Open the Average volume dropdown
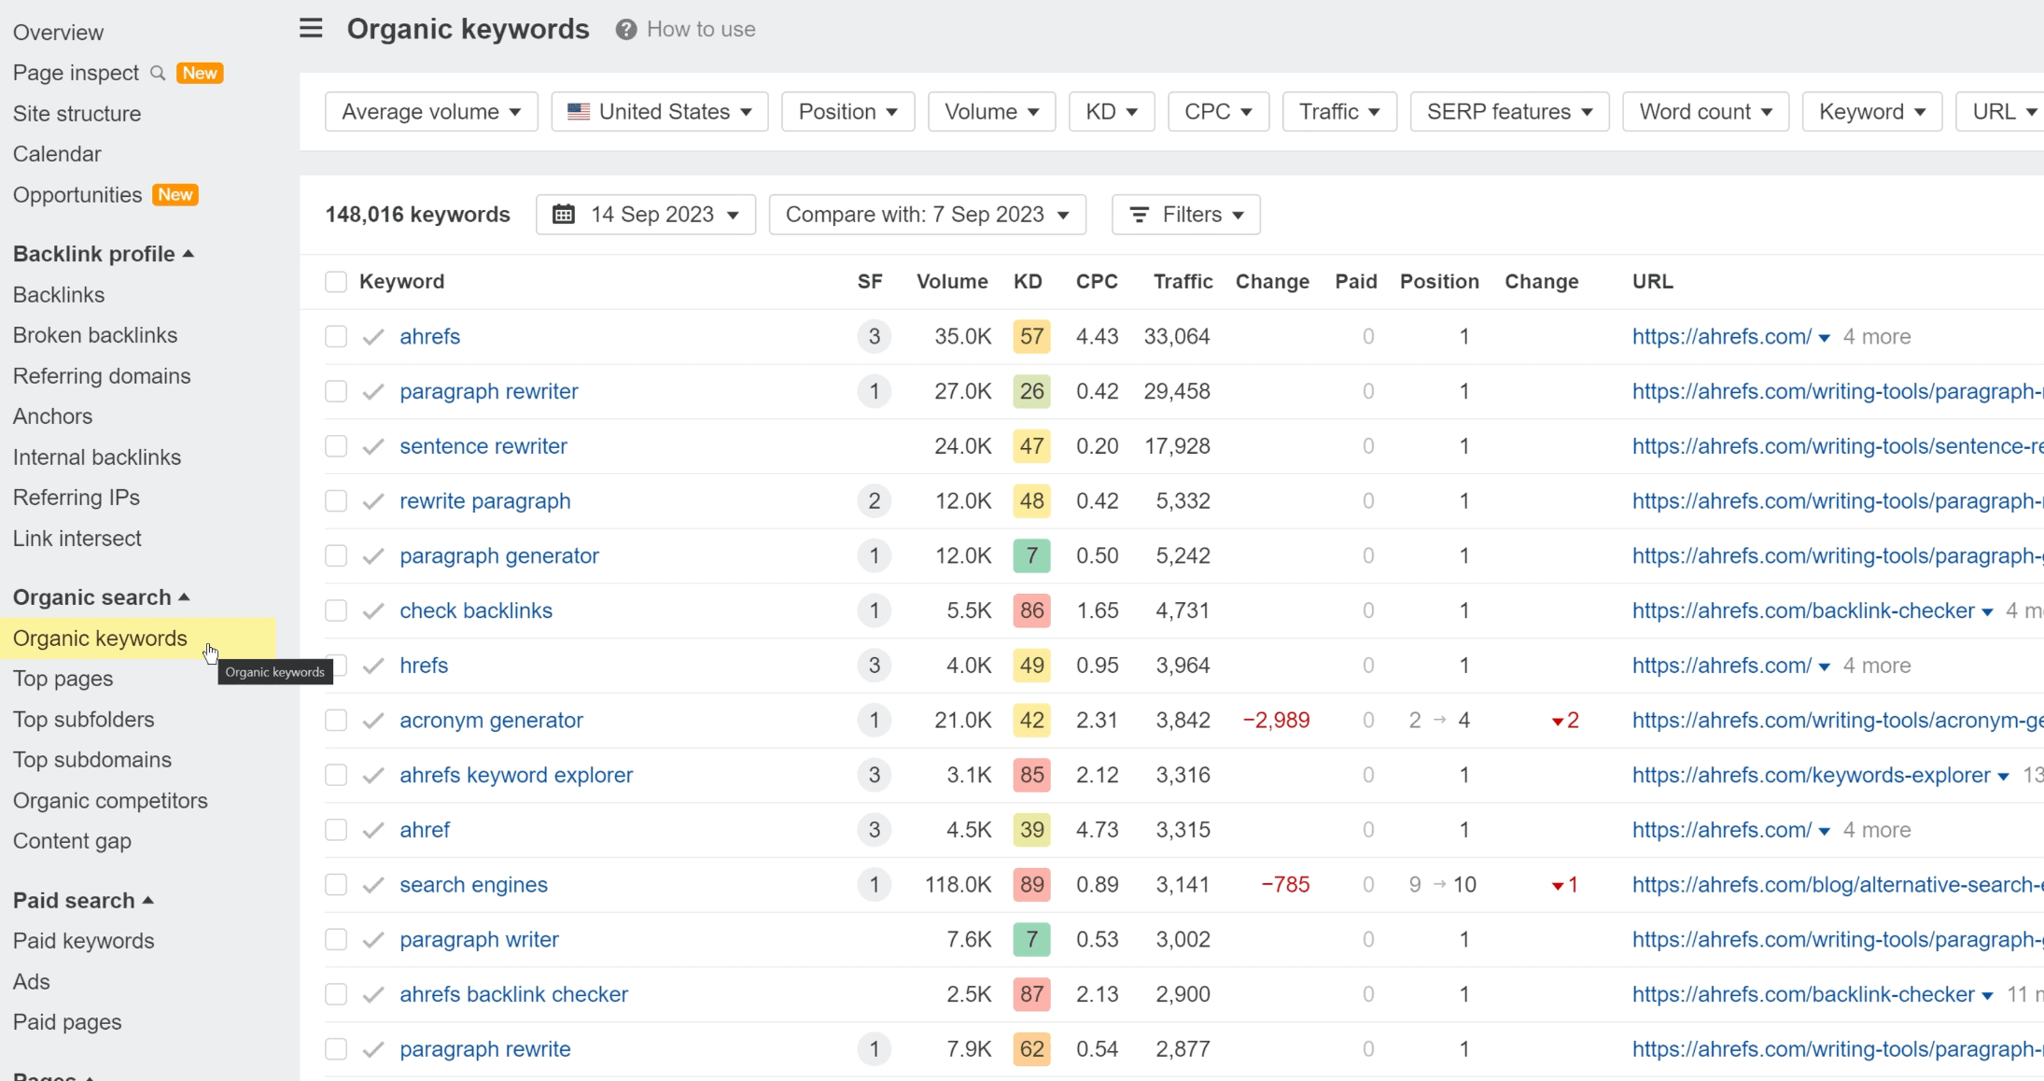This screenshot has width=2044, height=1081. 431,112
